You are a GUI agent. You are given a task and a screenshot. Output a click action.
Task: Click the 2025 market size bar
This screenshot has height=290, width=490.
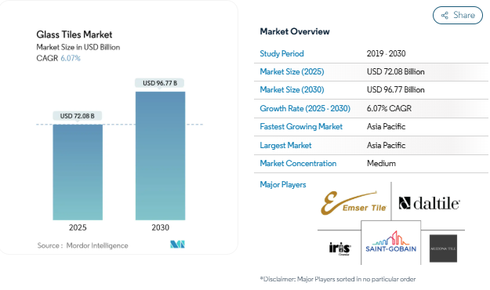tap(78, 172)
